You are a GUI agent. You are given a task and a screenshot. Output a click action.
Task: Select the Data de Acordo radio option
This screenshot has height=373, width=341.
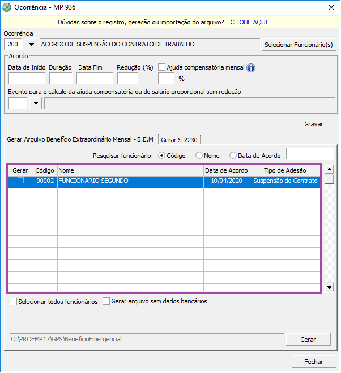tap(233, 156)
